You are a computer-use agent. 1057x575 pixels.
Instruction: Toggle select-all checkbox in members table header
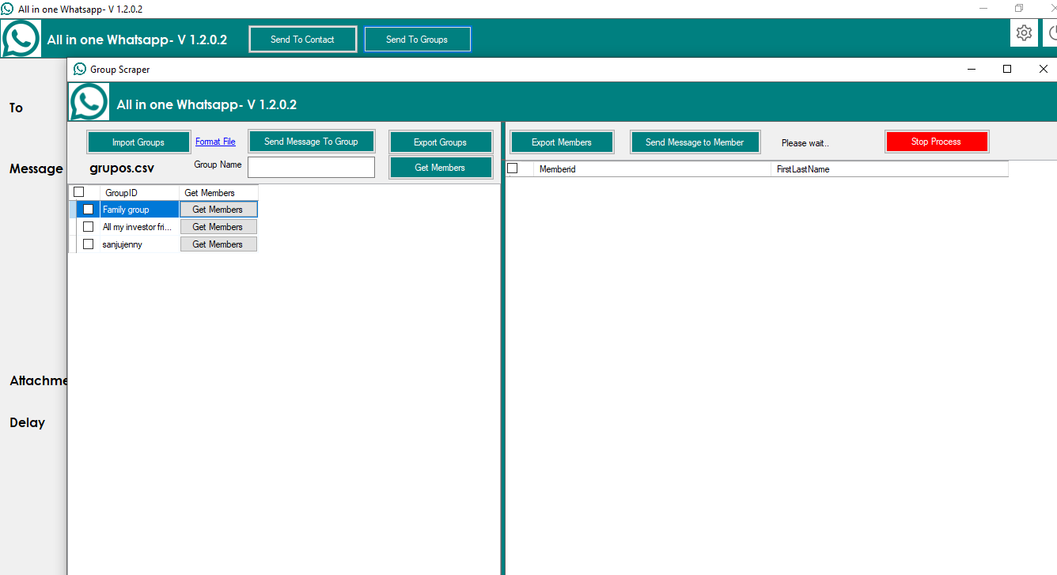[513, 168]
